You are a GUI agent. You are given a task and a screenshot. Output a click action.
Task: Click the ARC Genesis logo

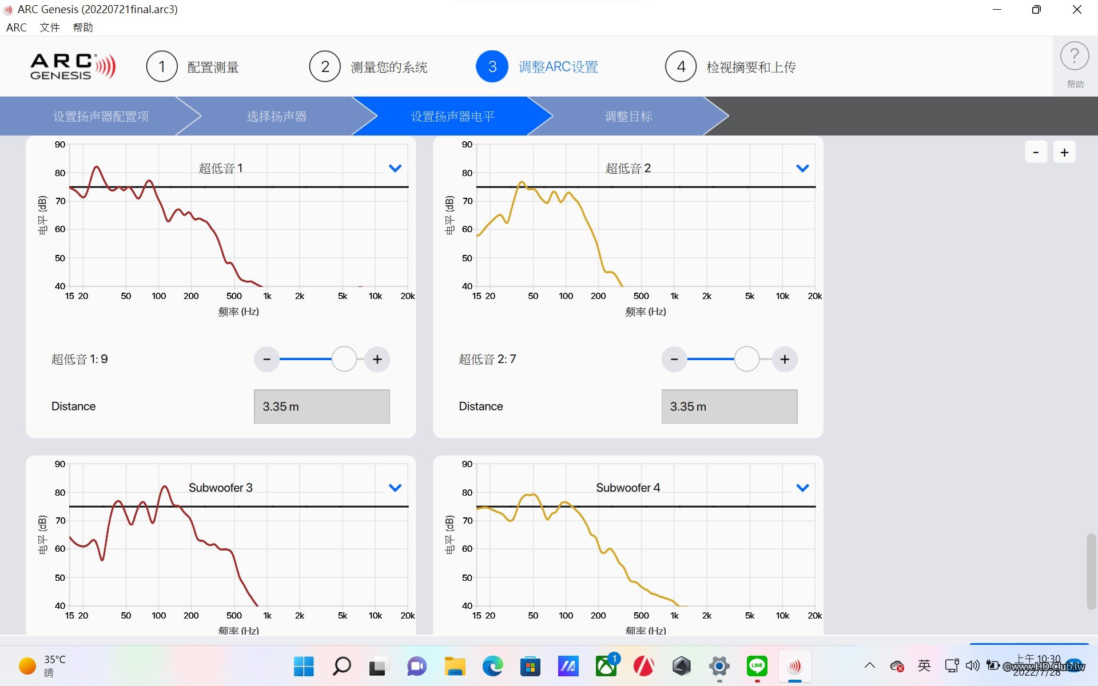73,67
